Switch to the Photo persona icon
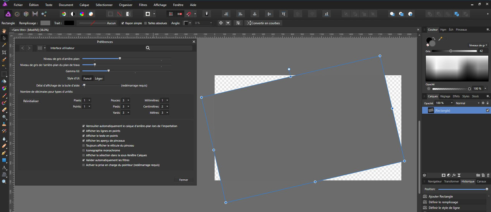The image size is (491, 212). tap(8, 14)
